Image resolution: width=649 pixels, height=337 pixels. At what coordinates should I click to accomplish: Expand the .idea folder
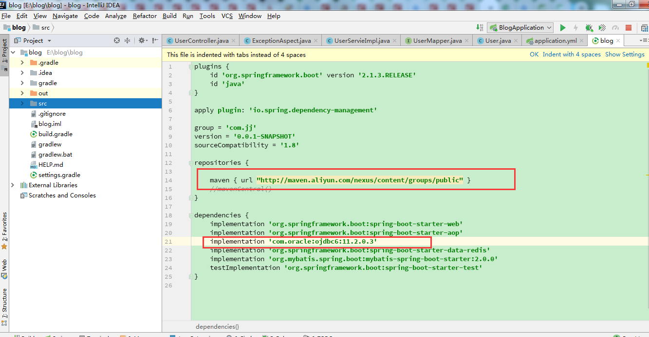coord(22,72)
